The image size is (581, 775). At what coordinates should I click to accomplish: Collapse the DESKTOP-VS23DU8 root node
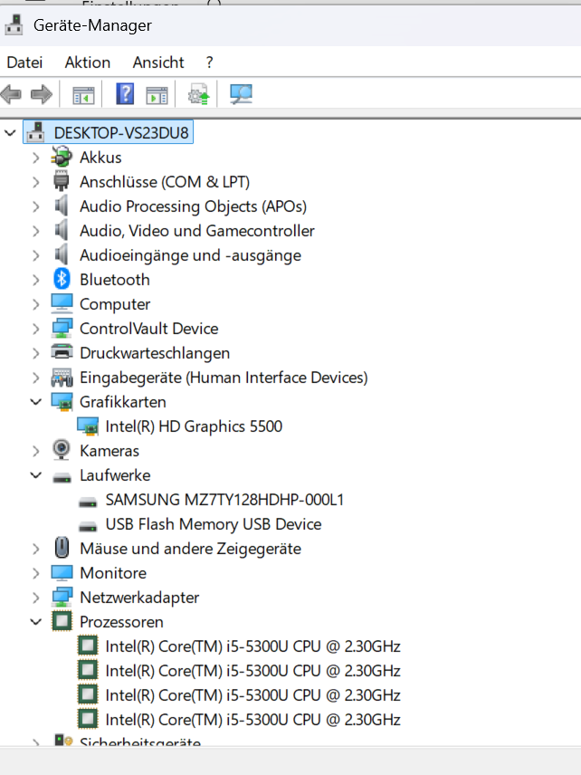pyautogui.click(x=10, y=132)
